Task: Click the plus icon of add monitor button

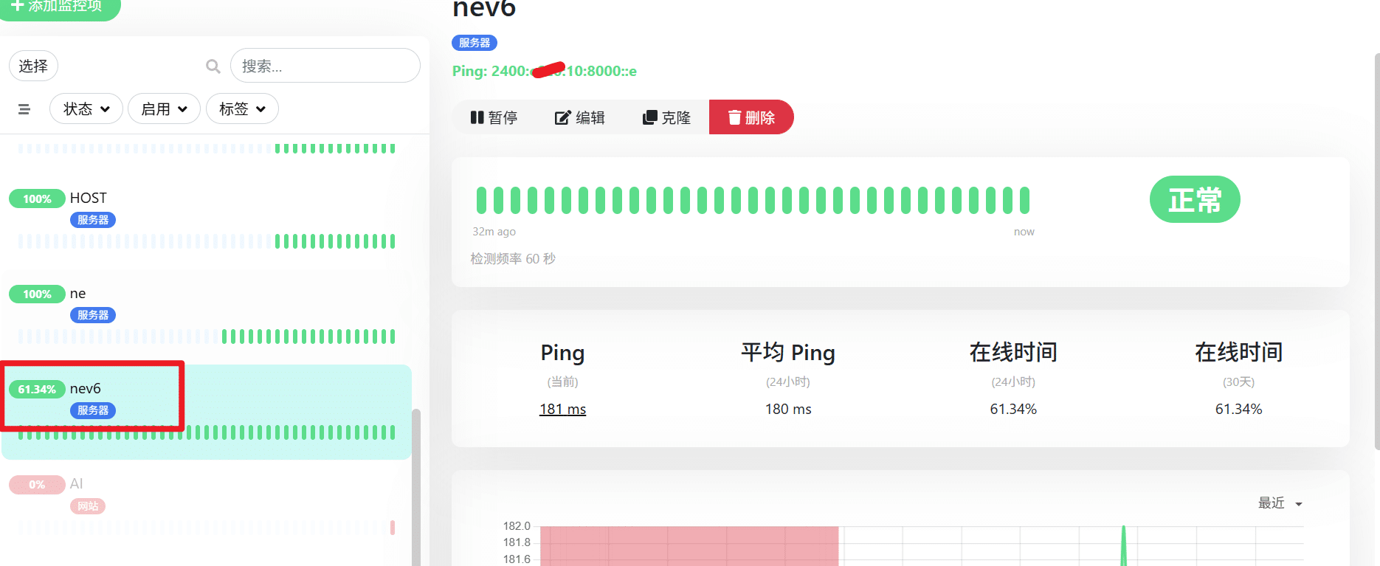Action: coord(18,5)
